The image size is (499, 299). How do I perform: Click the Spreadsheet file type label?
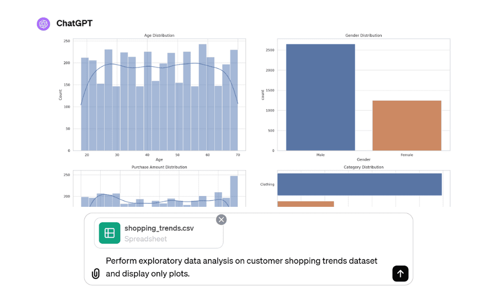coord(146,239)
